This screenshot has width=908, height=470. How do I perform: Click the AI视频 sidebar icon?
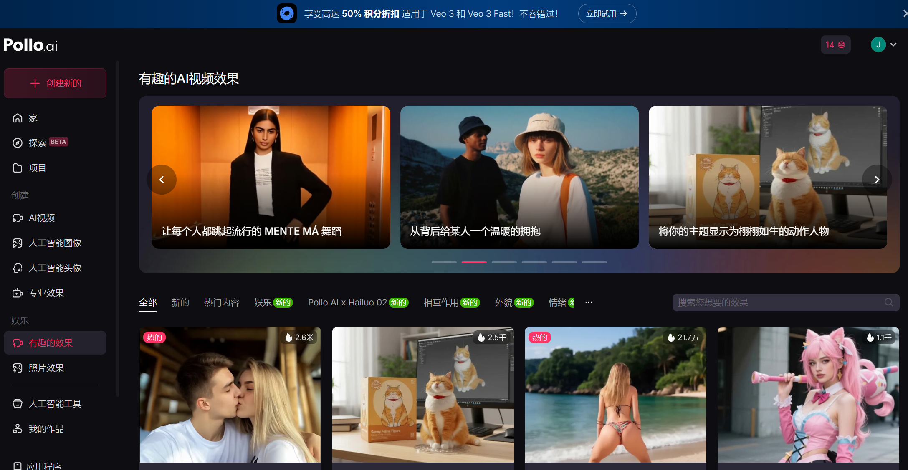point(18,218)
